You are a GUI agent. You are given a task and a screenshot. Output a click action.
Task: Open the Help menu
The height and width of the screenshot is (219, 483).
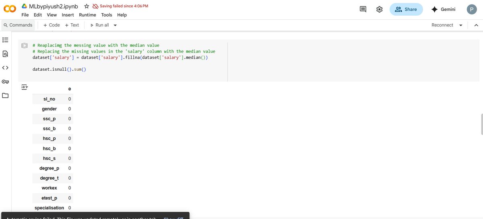(122, 15)
